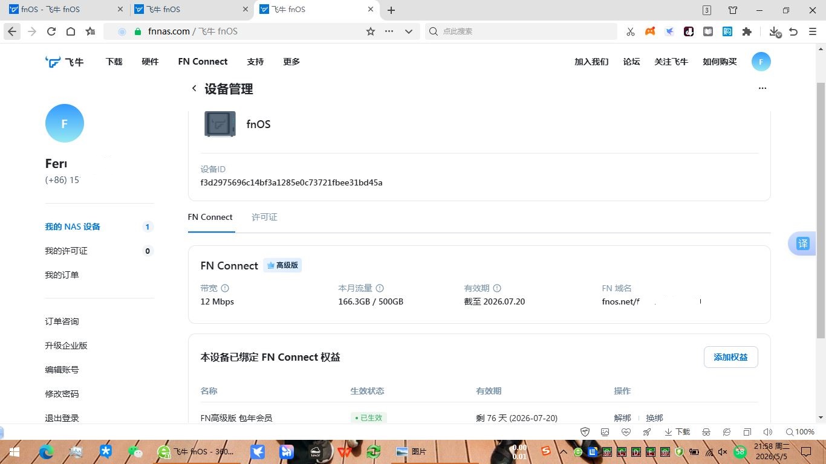Open the puzzle-piece extensions icon
Viewport: 826px width, 464px height.
(747, 31)
